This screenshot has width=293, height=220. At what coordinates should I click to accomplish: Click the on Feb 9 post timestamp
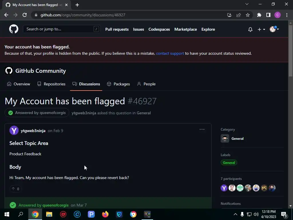55,131
